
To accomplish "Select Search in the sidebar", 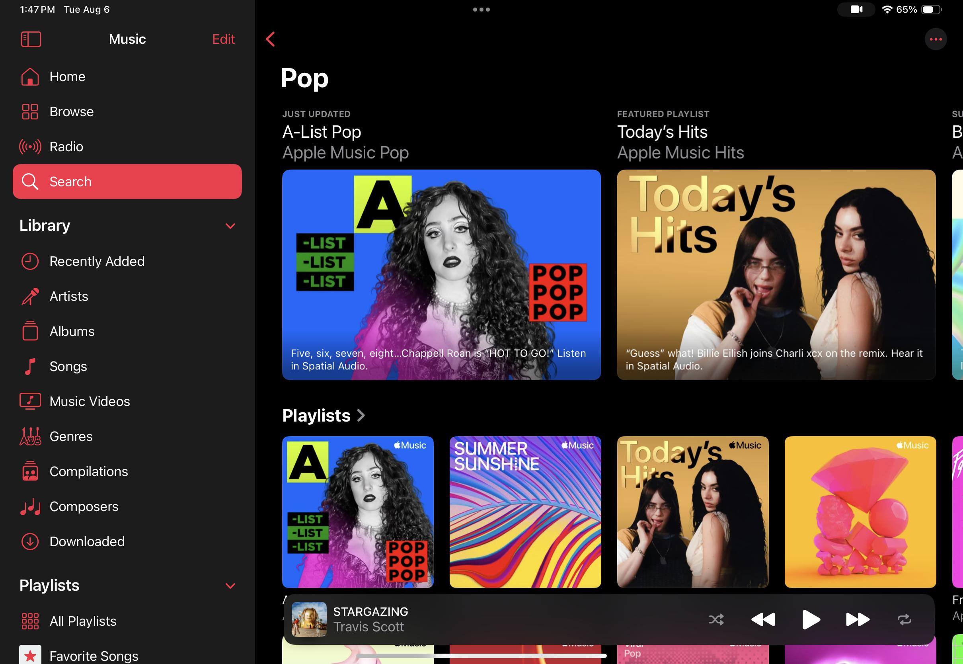I will 127,182.
